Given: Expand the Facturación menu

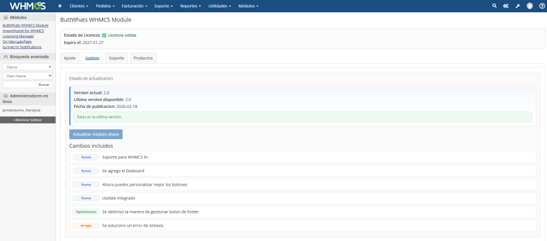Looking at the screenshot, I should (x=134, y=6).
